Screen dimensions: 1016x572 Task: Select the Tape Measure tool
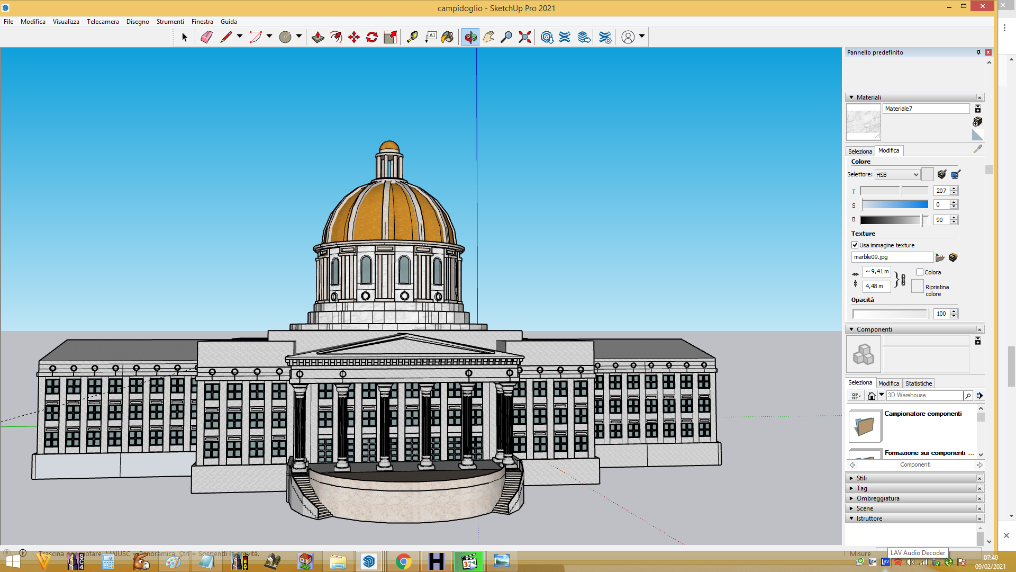pos(412,37)
